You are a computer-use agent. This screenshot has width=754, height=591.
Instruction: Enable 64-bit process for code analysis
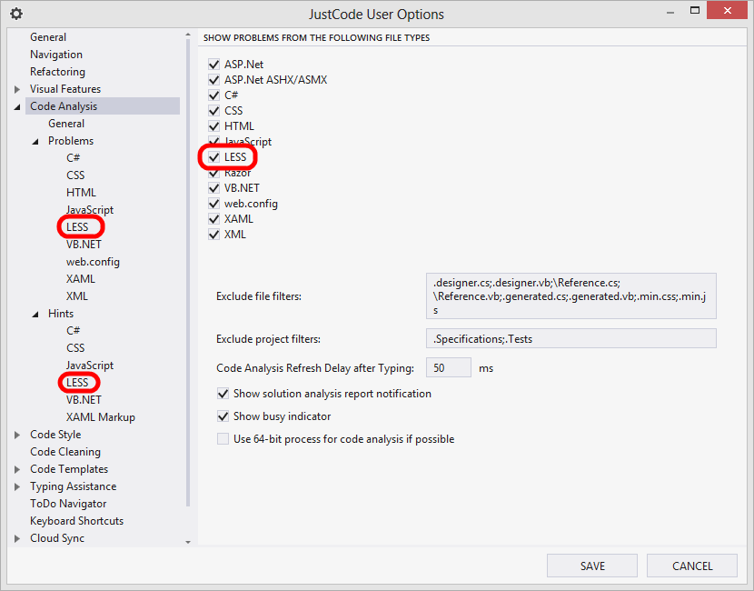223,439
